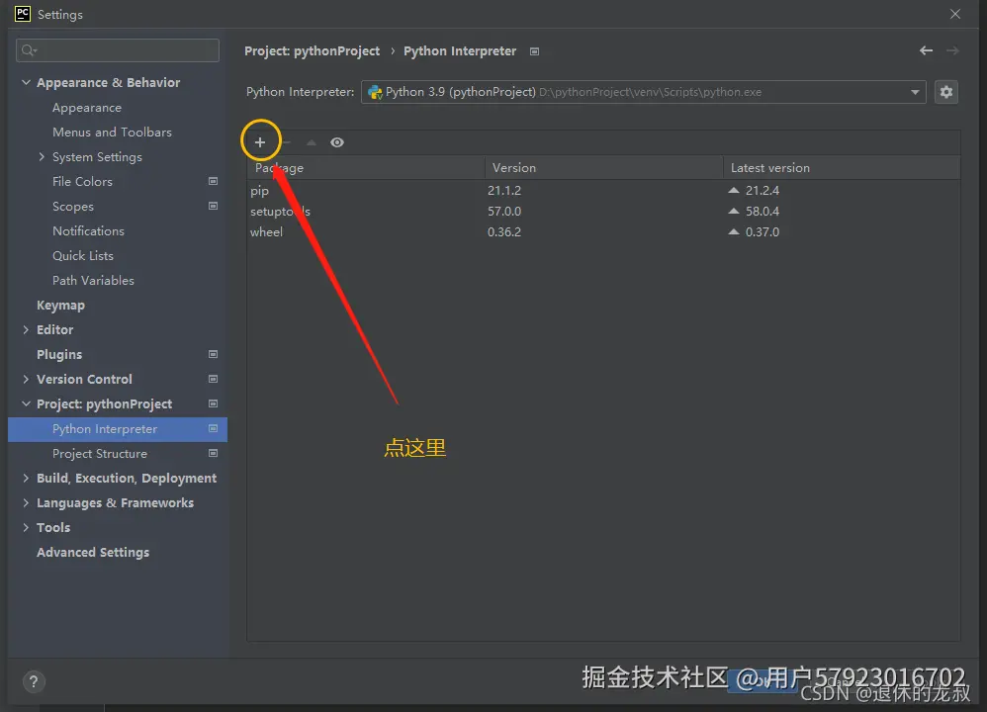This screenshot has height=712, width=987.
Task: Collapse the Appearance & Behavior section
Action: click(x=26, y=82)
